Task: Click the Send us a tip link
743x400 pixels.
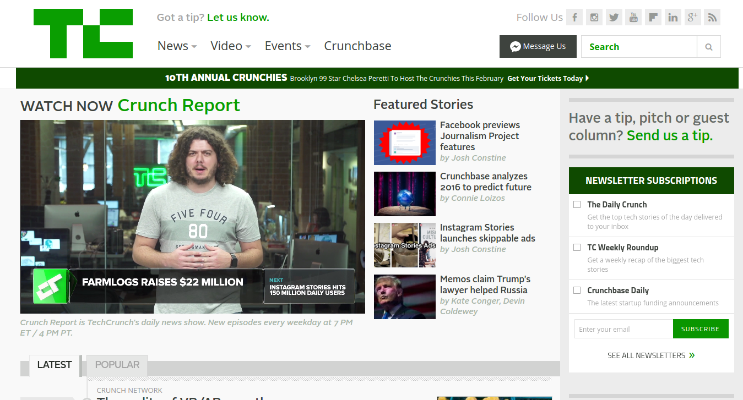Action: pyautogui.click(x=670, y=135)
